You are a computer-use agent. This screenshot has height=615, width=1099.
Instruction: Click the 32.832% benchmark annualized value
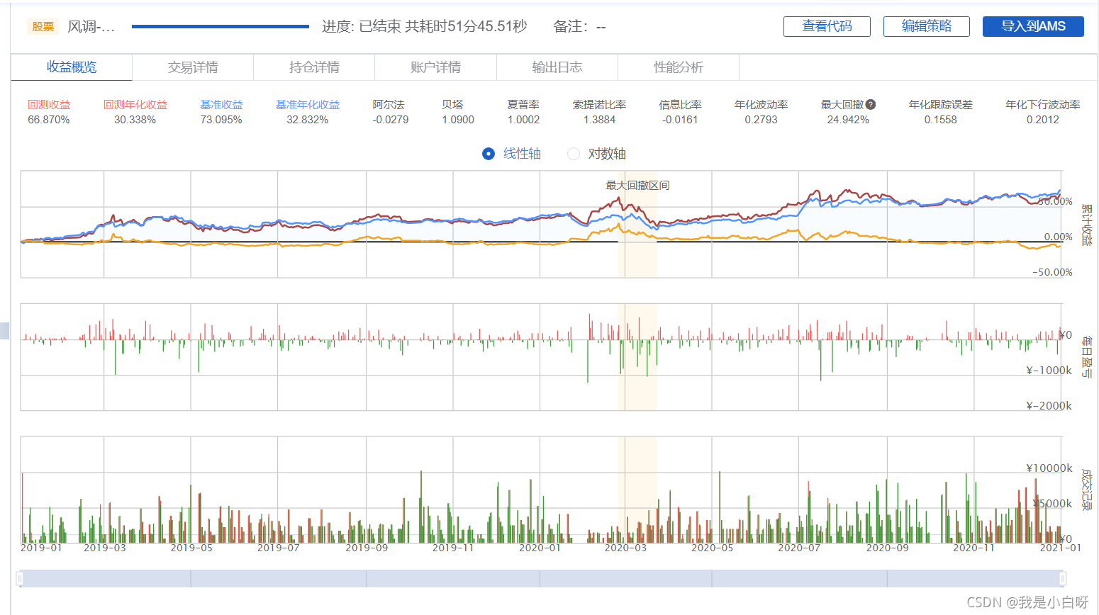[308, 120]
